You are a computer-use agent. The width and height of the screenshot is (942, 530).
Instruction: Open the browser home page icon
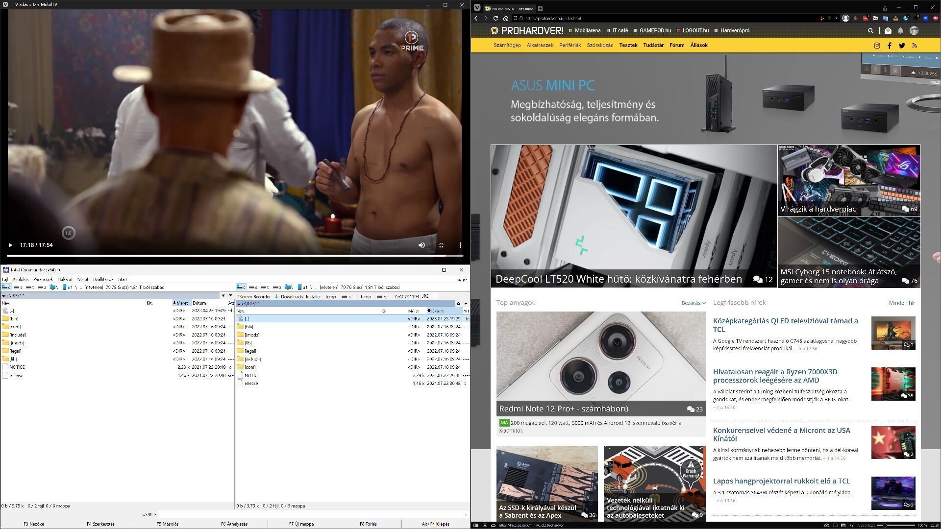(x=506, y=18)
